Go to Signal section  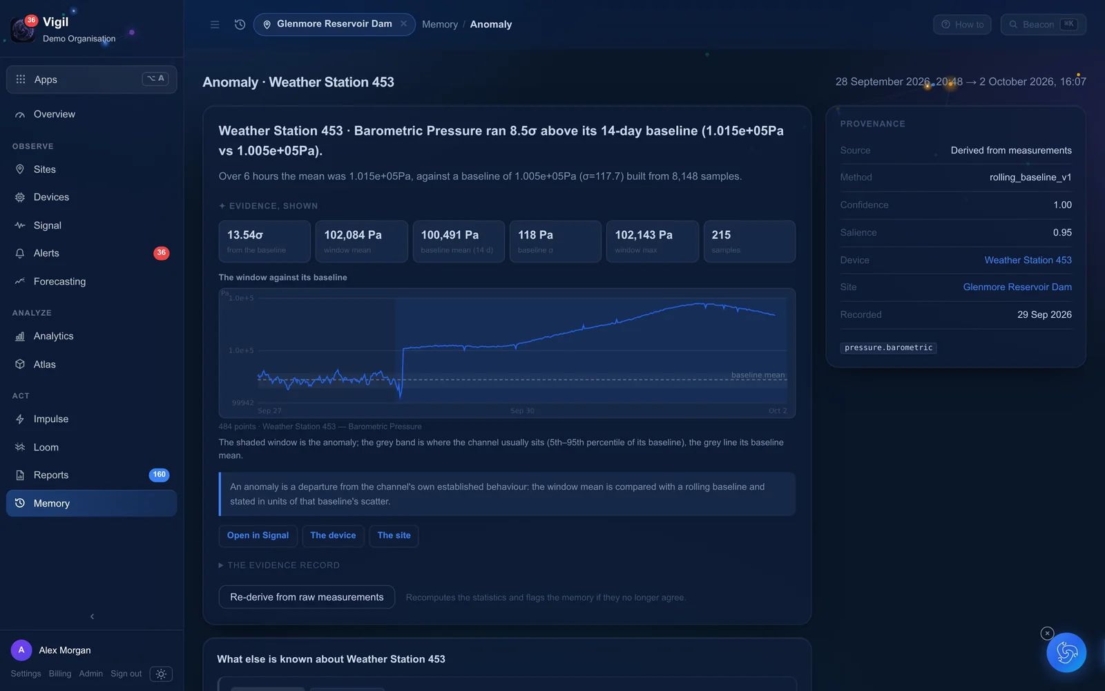(91, 225)
